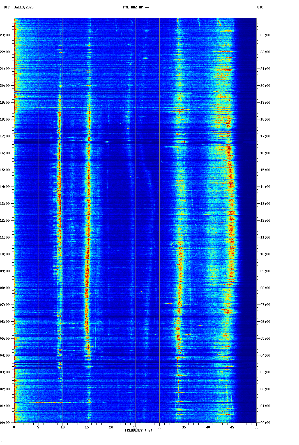This screenshot has height=445, width=299.
Task: Click the left-axis 14:00 time label
Action: 5,187
